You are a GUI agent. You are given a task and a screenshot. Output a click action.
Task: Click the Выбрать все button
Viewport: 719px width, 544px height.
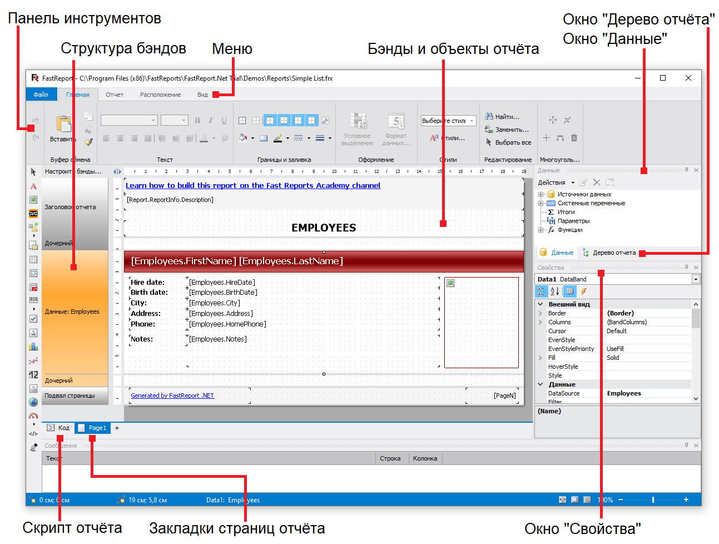(x=508, y=142)
